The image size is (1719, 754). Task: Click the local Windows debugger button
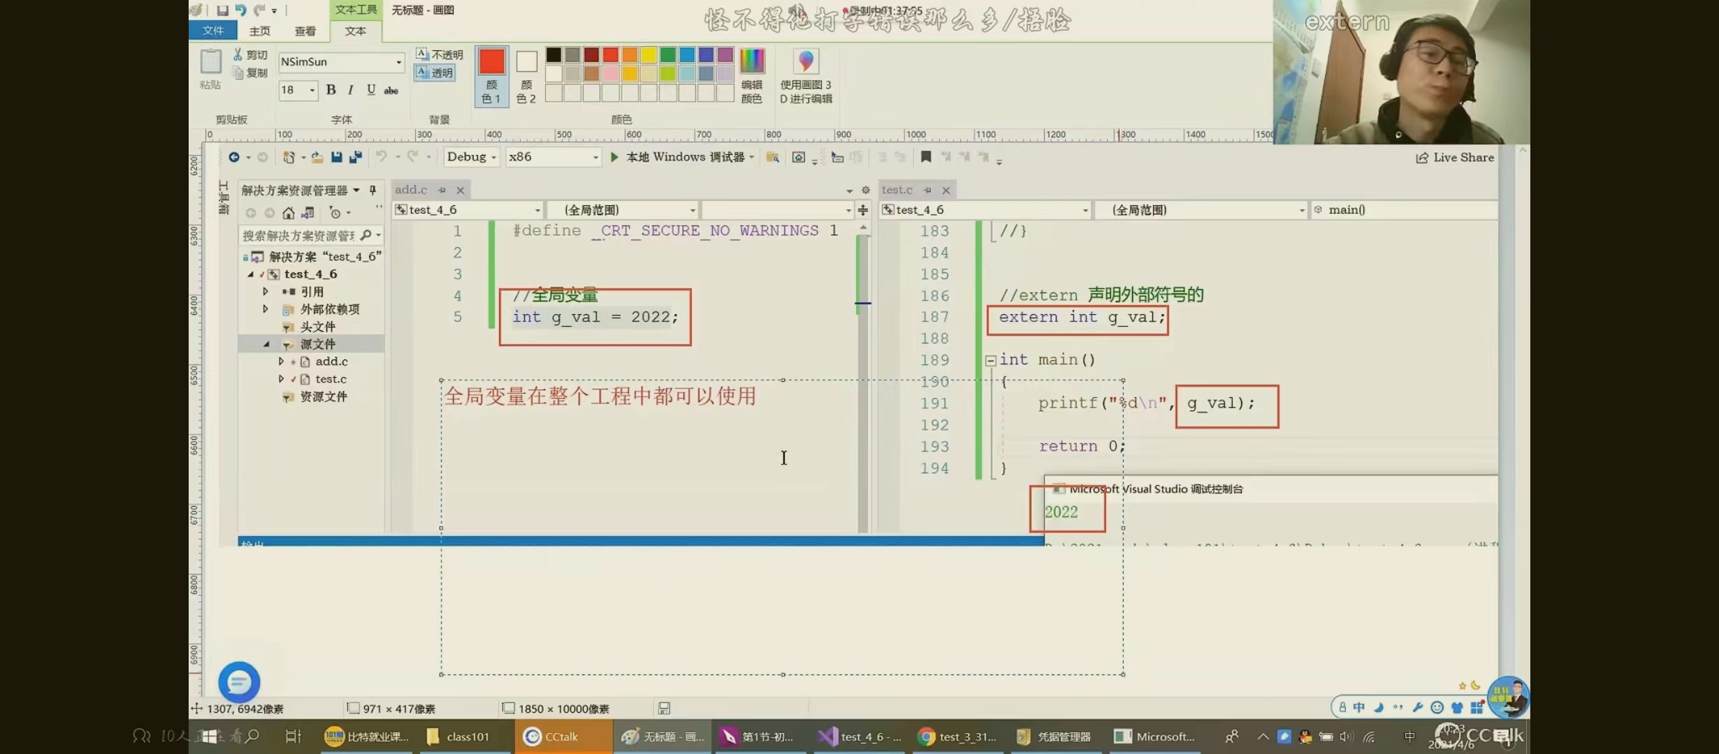(681, 157)
